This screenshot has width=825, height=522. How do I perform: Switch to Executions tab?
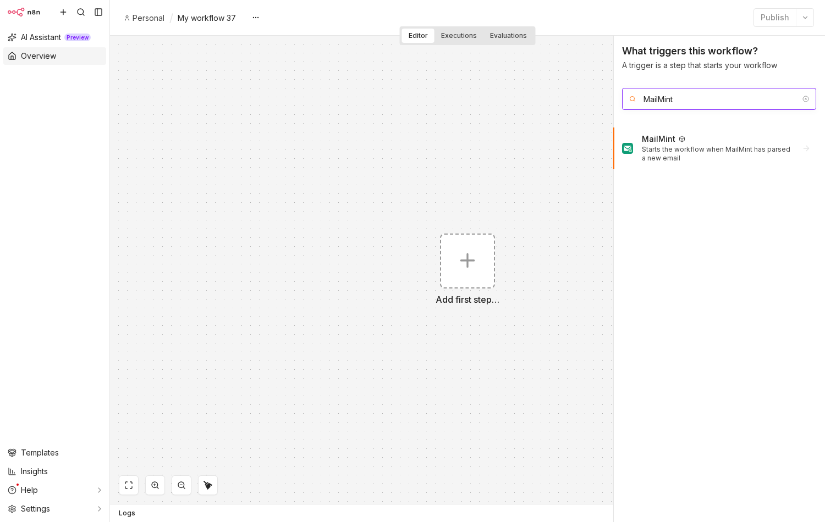[459, 36]
